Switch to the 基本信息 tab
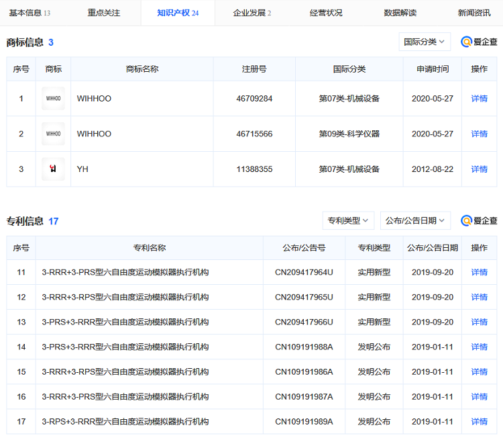The width and height of the screenshot is (503, 440). tap(30, 13)
